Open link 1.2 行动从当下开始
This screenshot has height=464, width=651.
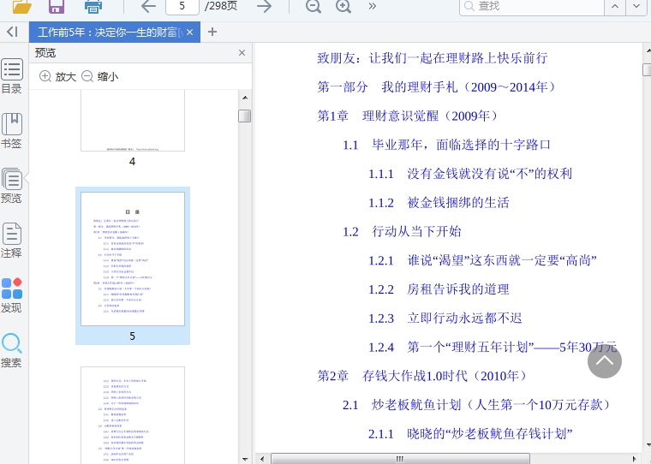tap(402, 231)
